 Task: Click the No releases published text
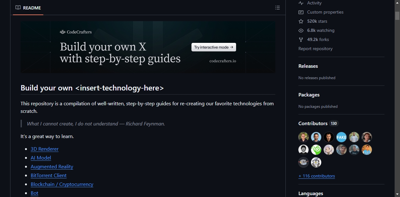(x=317, y=78)
